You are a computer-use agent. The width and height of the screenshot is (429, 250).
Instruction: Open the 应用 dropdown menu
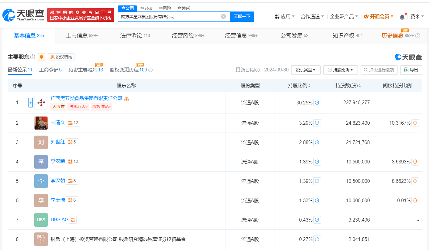pyautogui.click(x=285, y=17)
